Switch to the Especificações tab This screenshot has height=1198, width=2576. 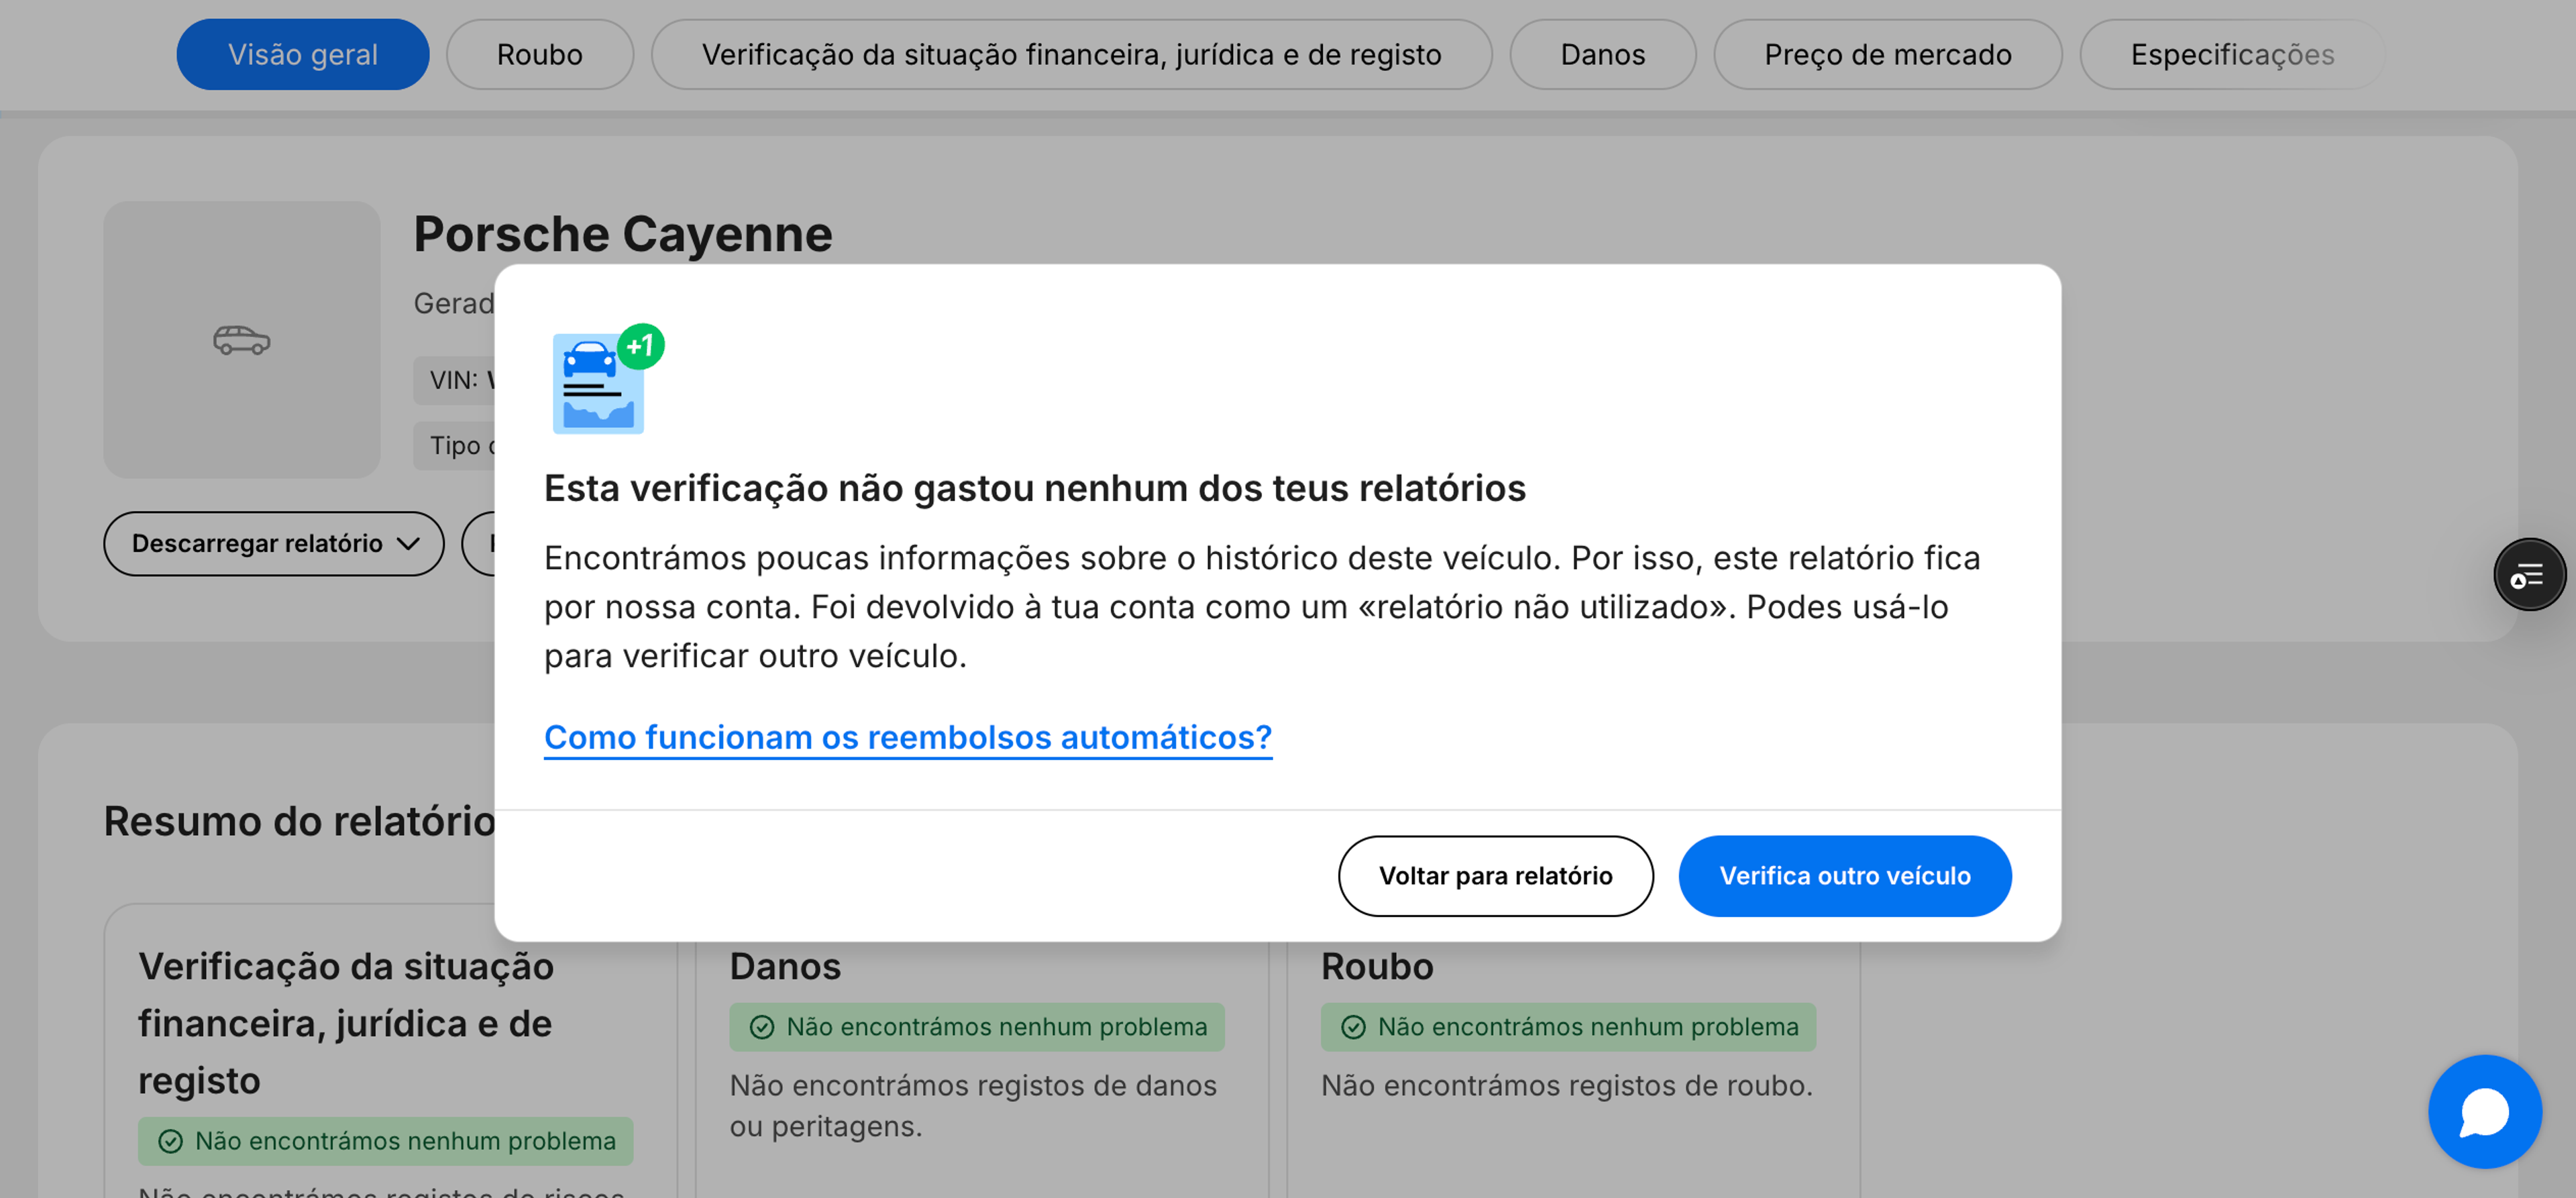[x=2232, y=54]
